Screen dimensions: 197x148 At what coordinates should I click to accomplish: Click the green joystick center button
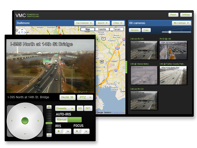25,121
